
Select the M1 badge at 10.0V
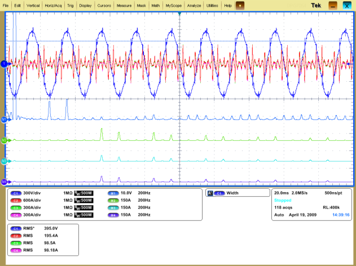pos(113,193)
